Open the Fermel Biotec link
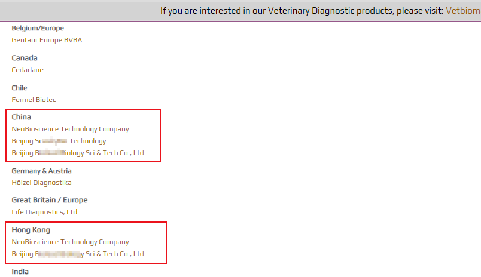The height and width of the screenshot is (277, 481). coord(34,100)
